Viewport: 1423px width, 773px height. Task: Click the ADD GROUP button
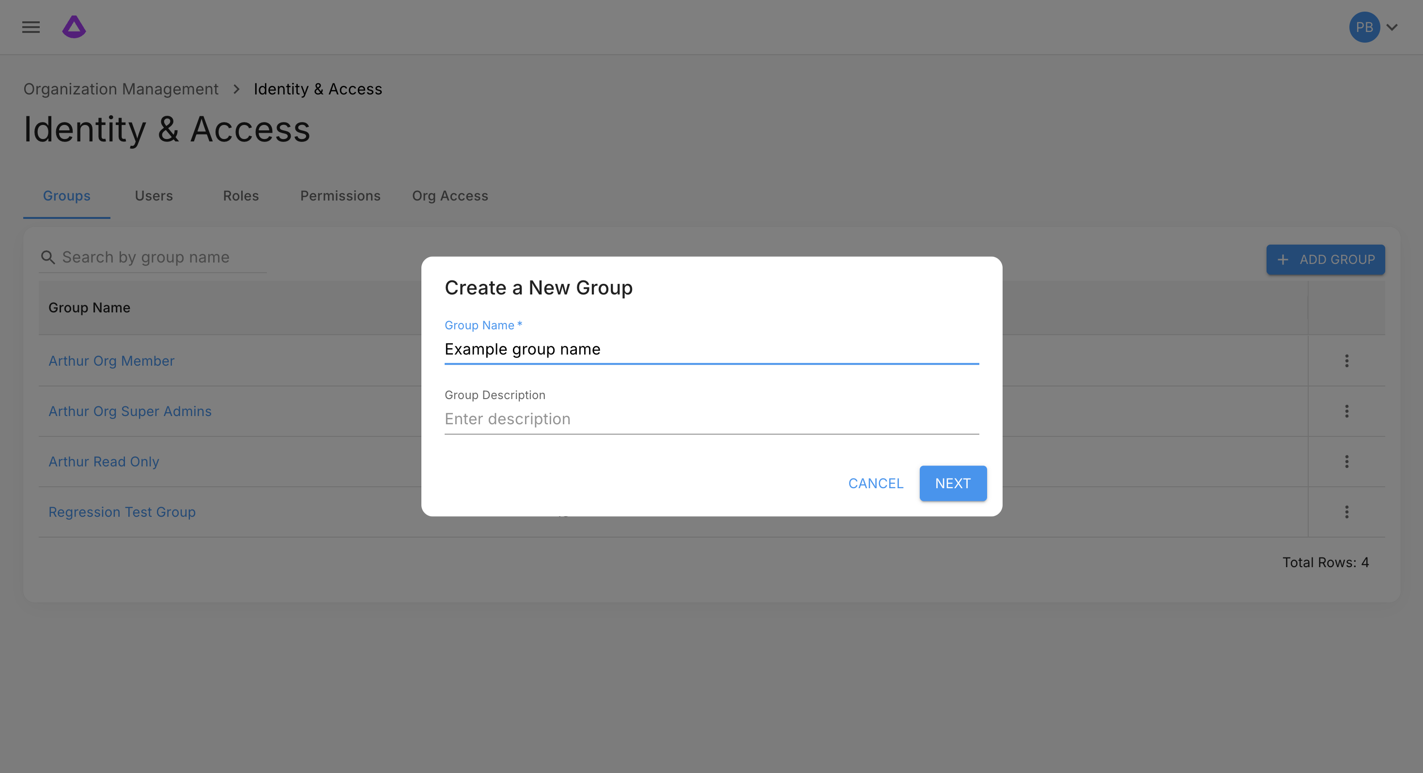click(1325, 260)
